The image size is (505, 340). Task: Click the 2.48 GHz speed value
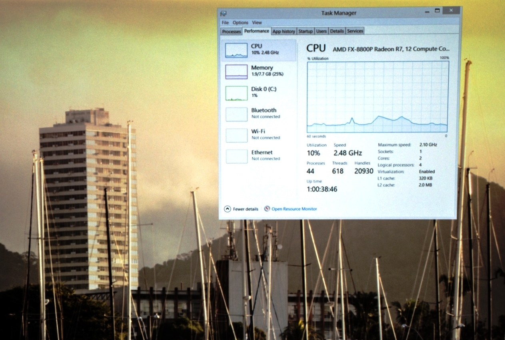coord(348,153)
